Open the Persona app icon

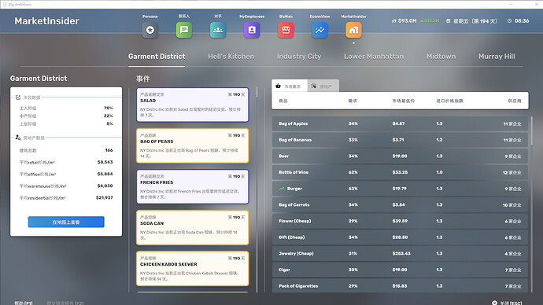(x=150, y=30)
